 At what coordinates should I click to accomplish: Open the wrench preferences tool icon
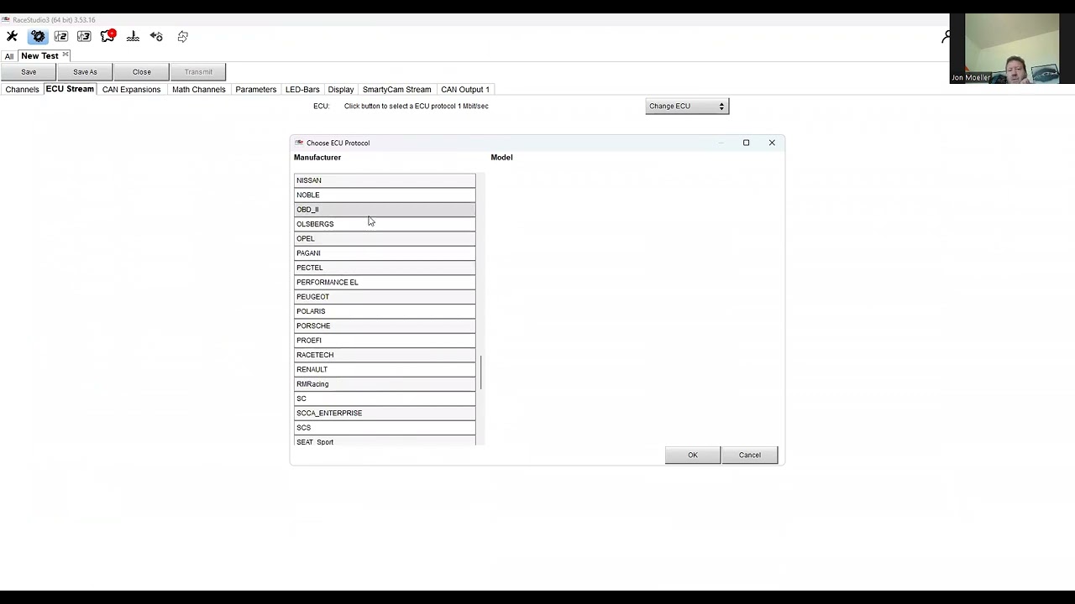(x=12, y=36)
